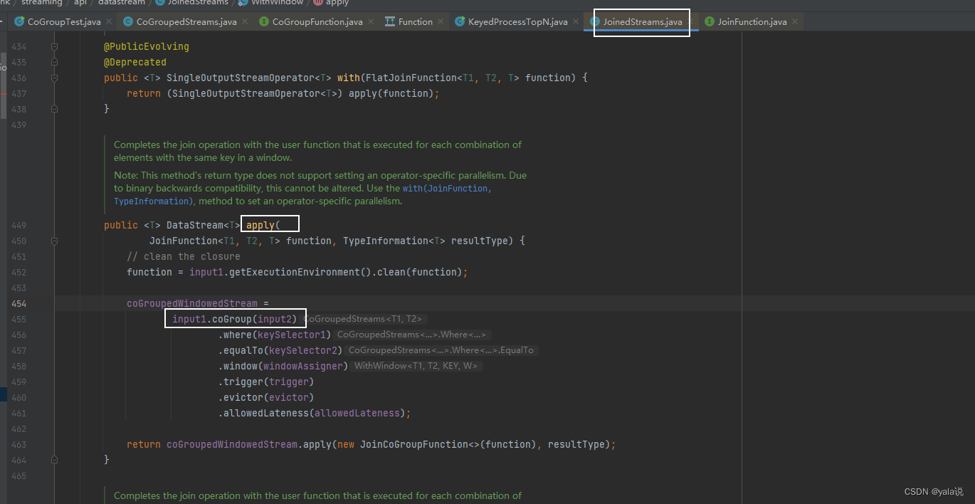
Task: Close the JoinFunction.java tab
Action: [795, 22]
